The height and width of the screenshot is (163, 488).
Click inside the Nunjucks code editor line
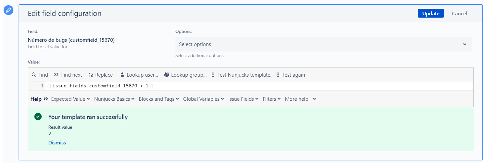click(259, 86)
